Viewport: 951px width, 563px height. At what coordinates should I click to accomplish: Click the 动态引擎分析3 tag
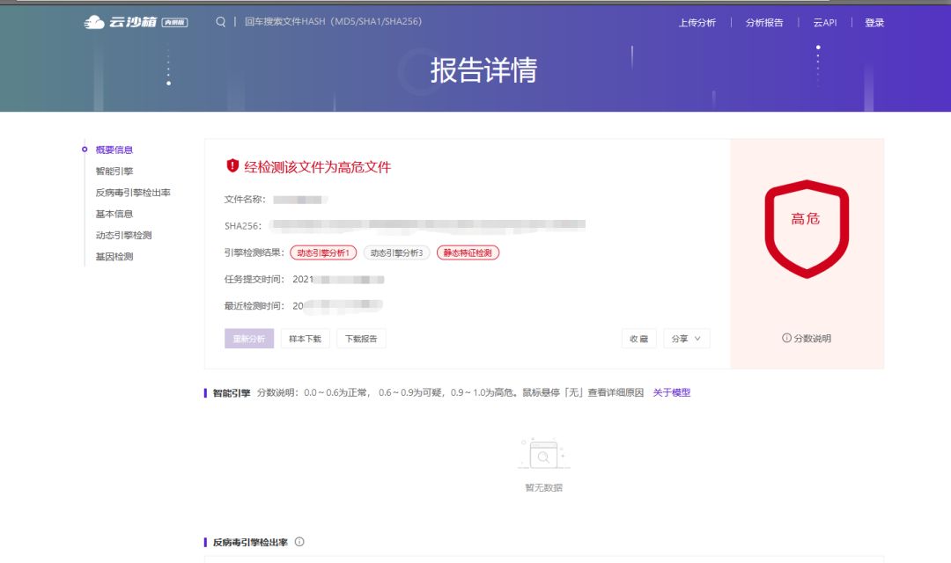[x=396, y=252]
